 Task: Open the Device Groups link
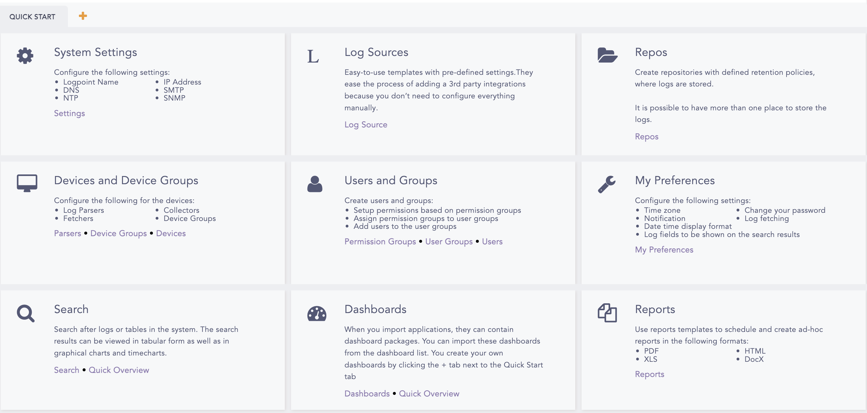(x=119, y=234)
